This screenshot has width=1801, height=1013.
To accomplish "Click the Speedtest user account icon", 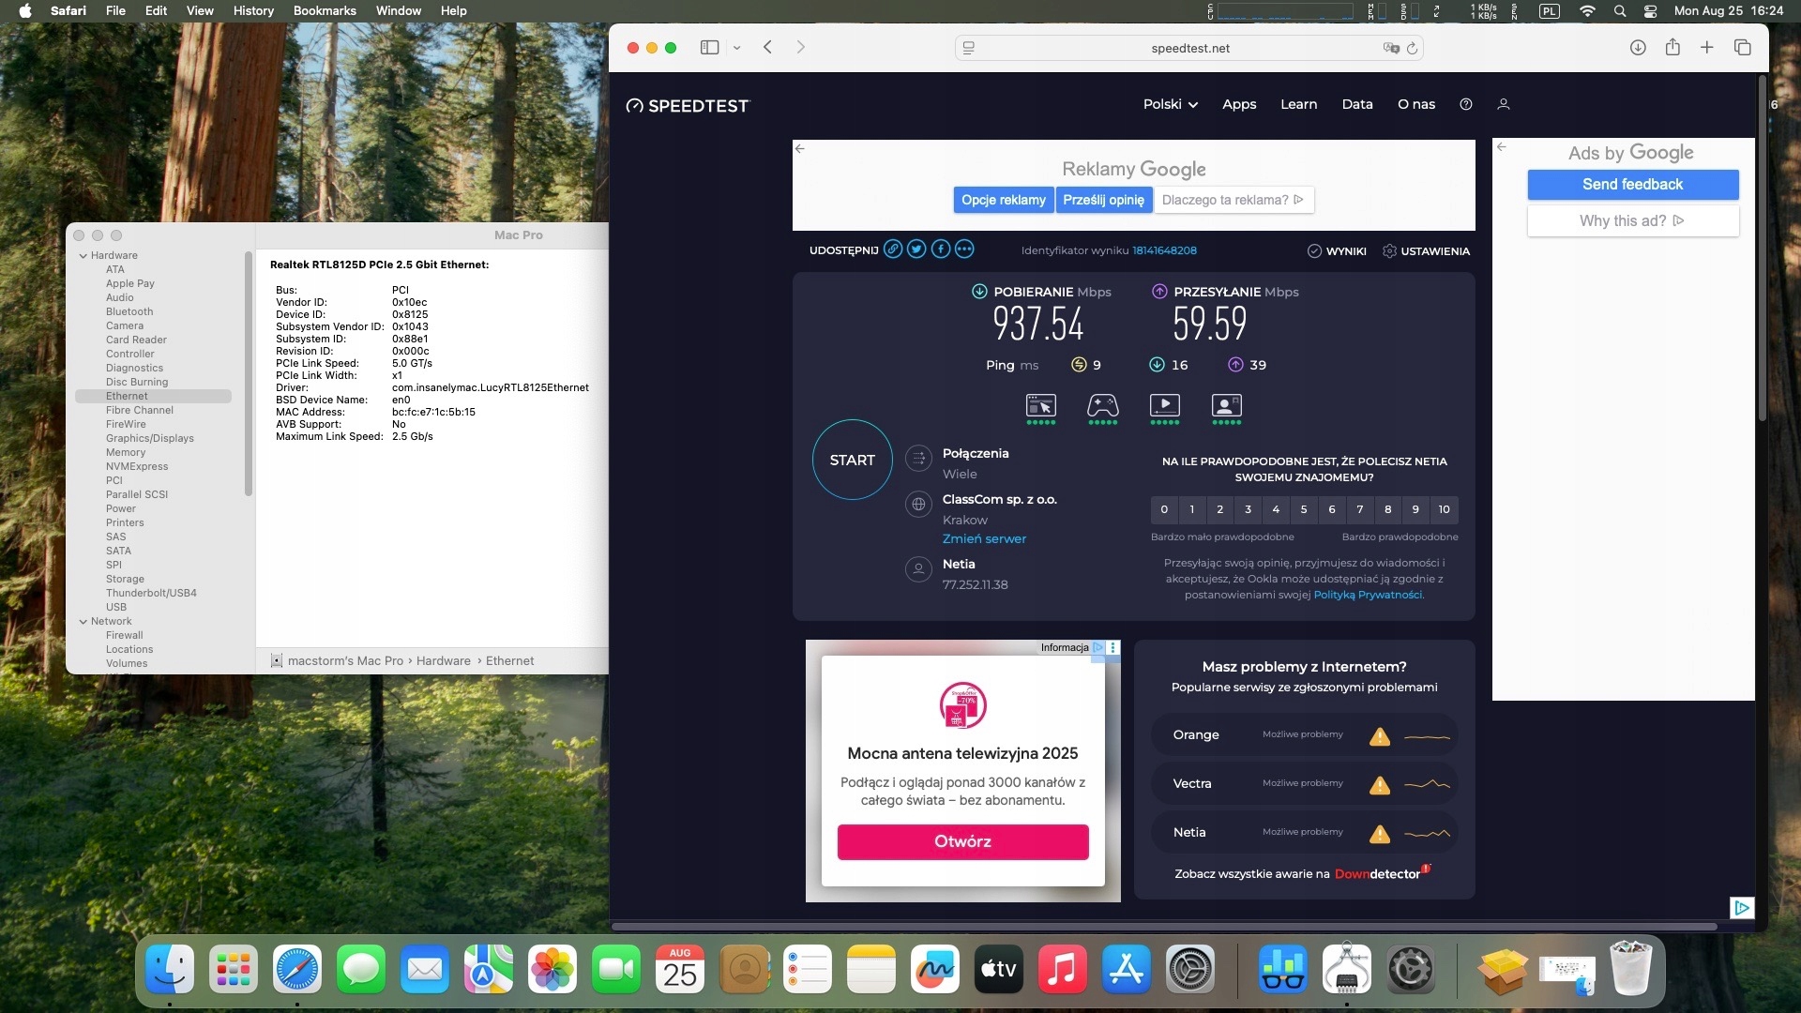I will click(x=1504, y=104).
